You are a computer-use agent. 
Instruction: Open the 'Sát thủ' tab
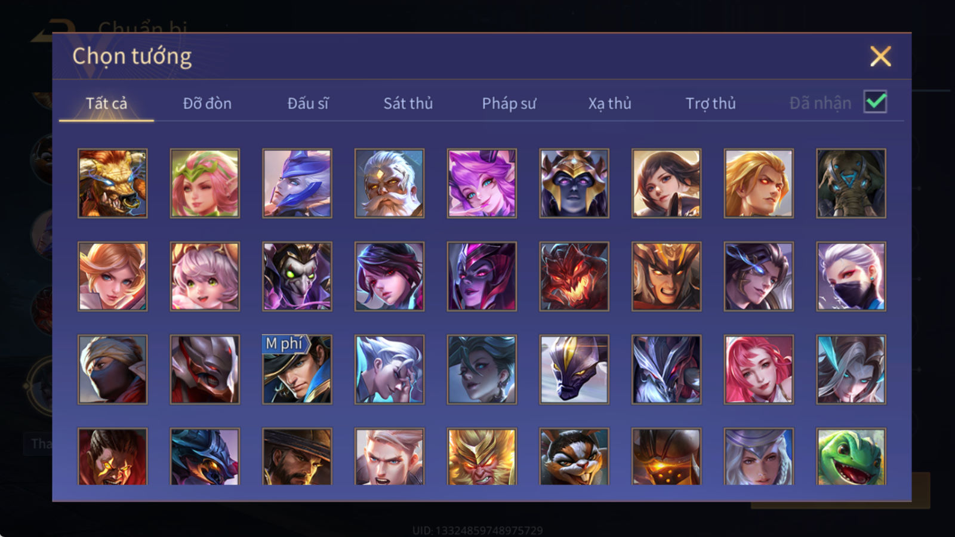(x=408, y=103)
